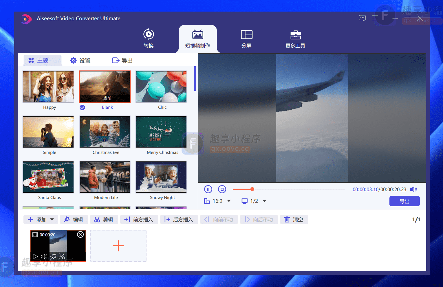Click the 1/1 clip counter text
Screen dimensions: 443x287
(x=416, y=220)
